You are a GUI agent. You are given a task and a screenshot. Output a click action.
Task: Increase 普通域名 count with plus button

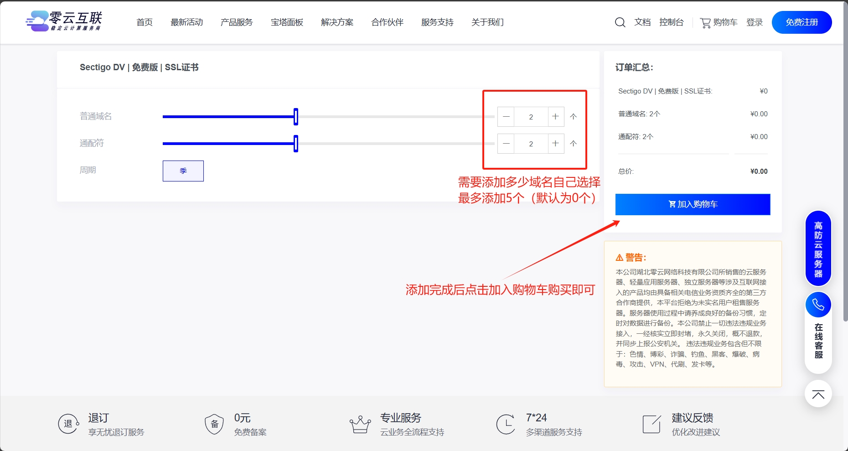point(555,117)
